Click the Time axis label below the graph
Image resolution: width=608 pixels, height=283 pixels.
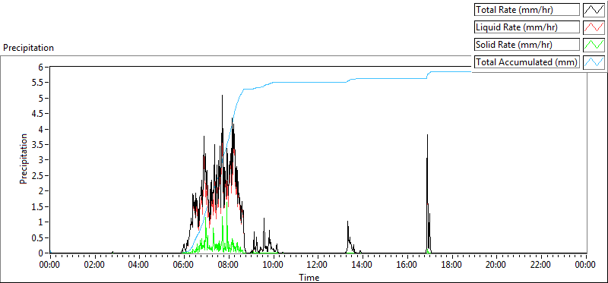309,277
